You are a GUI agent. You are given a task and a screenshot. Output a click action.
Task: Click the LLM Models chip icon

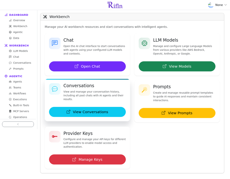coord(144,43)
